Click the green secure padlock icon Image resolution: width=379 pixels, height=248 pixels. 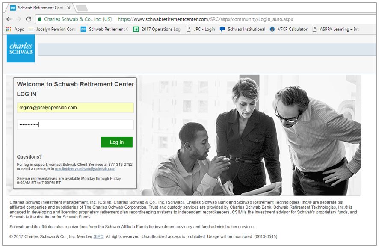pyautogui.click(x=40, y=19)
